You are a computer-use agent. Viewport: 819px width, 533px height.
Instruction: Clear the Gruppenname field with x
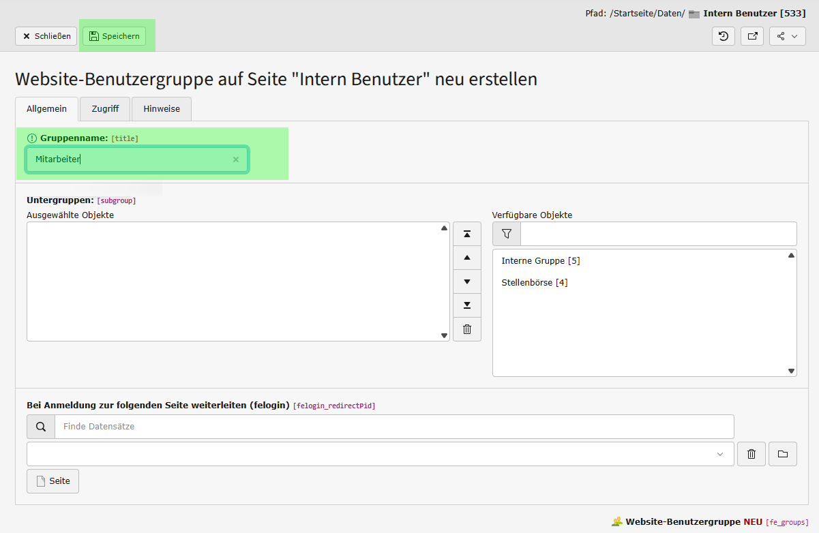(x=236, y=159)
